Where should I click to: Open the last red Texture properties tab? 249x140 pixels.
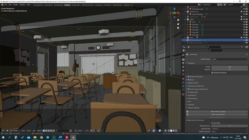[183, 94]
